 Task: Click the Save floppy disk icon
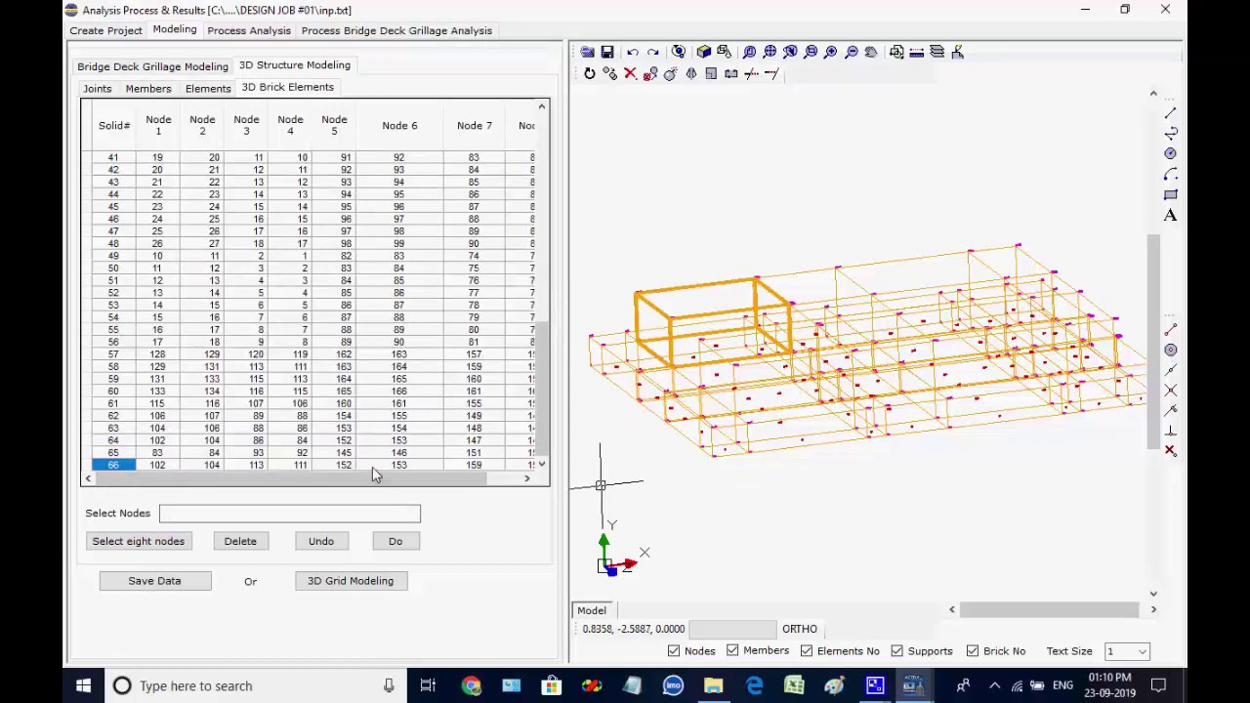click(607, 52)
